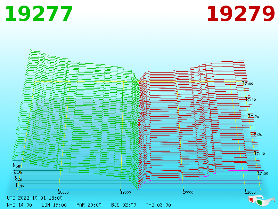Click the PAR 20:00 time label
The height and width of the screenshot is (209, 278).
pos(89,205)
